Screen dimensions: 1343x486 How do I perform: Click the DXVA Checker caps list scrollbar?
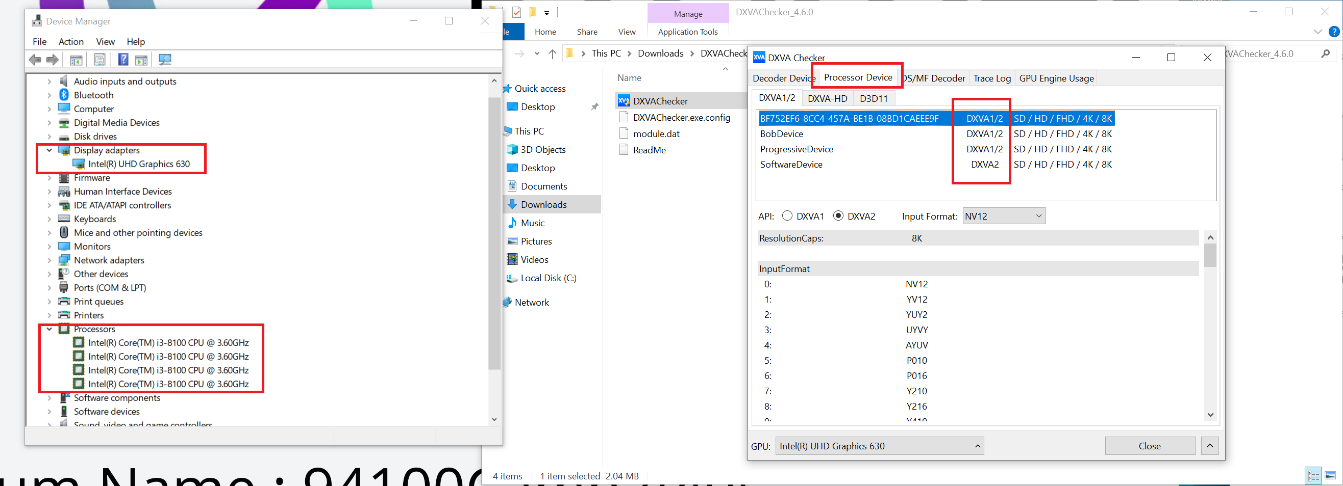pyautogui.click(x=1210, y=255)
